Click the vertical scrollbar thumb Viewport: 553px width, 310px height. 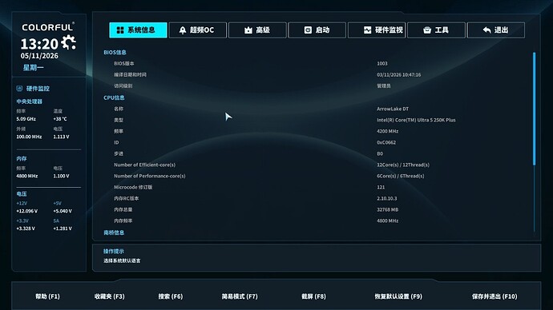pyautogui.click(x=534, y=109)
